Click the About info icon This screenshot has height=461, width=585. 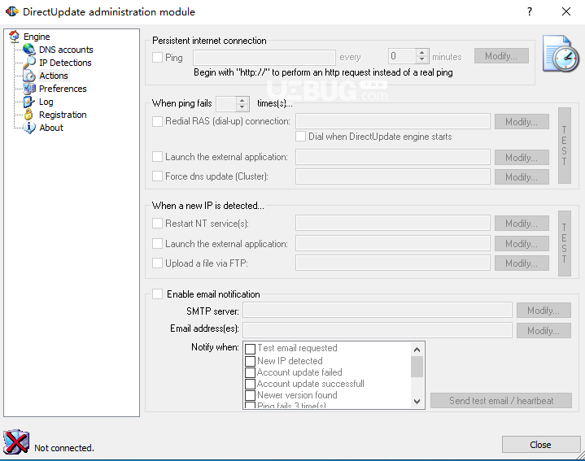point(29,128)
